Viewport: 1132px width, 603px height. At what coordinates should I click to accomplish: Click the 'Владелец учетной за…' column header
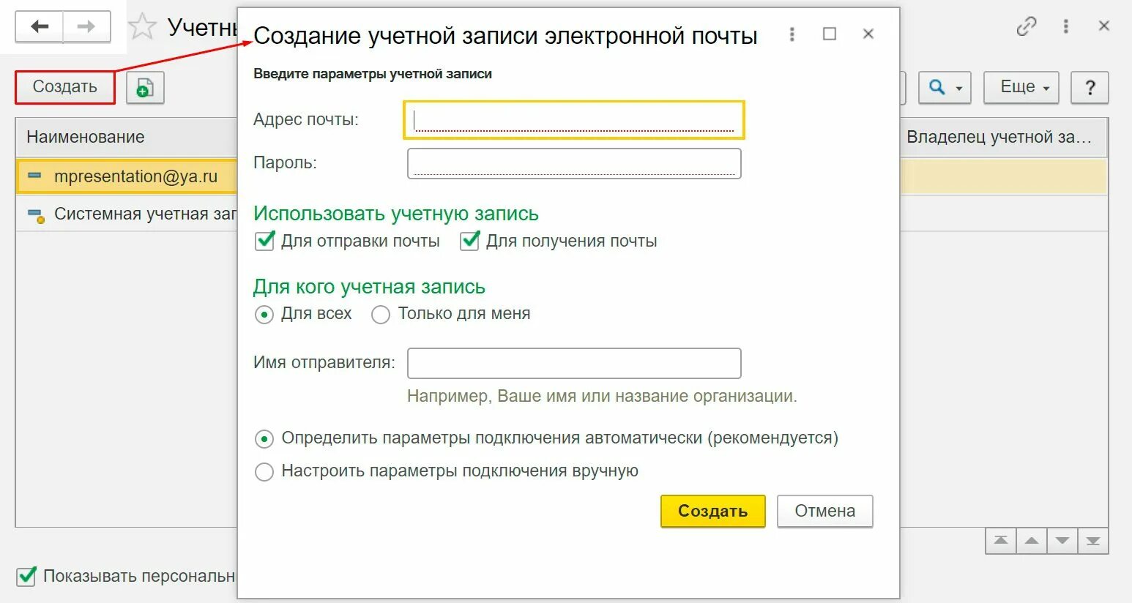click(x=1002, y=137)
